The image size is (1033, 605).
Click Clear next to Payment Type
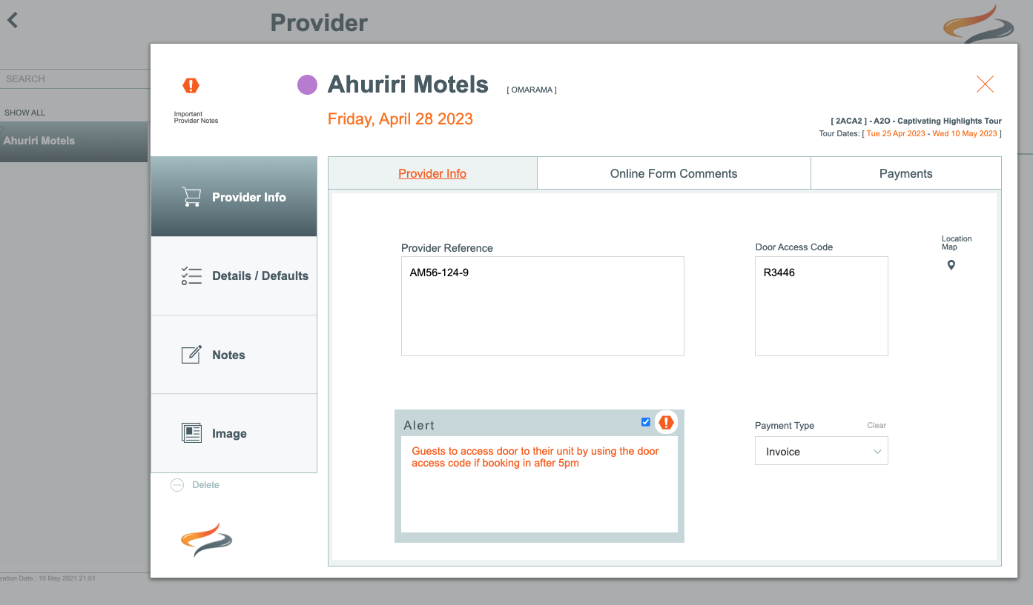click(877, 425)
